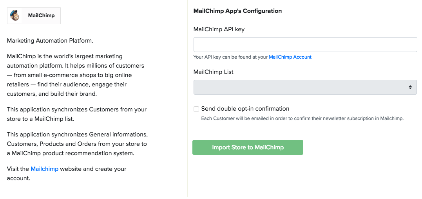422x199 pixels.
Task: Click the 'Marketing Automation Platform.' text
Action: [50, 41]
